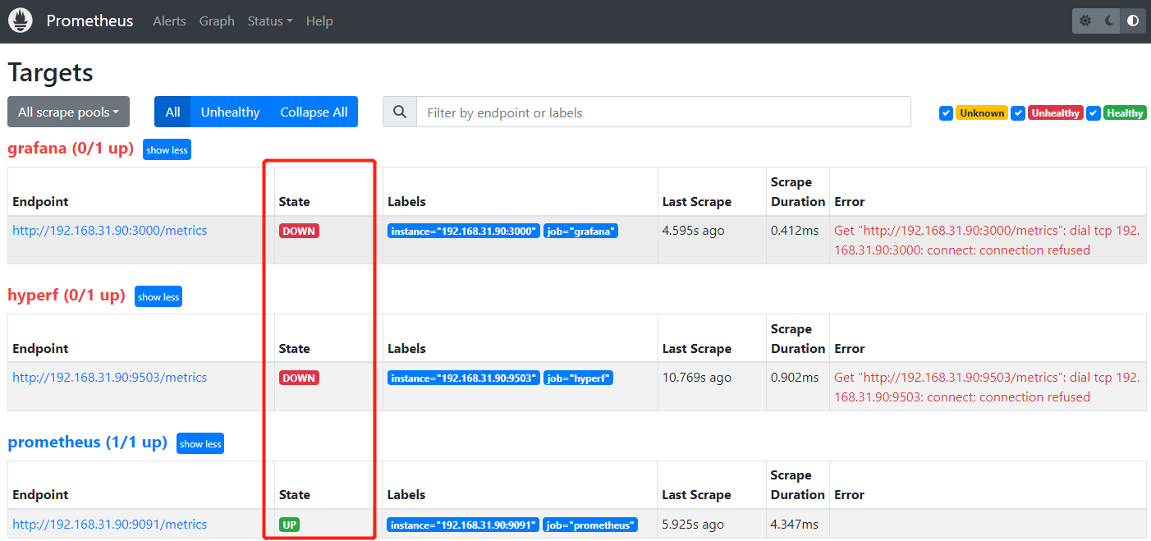This screenshot has width=1151, height=541.
Task: Switch to dark theme moon icon
Action: (x=1109, y=21)
